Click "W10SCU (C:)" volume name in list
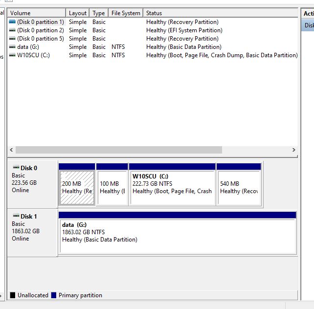The height and width of the screenshot is (309, 314). 33,55
